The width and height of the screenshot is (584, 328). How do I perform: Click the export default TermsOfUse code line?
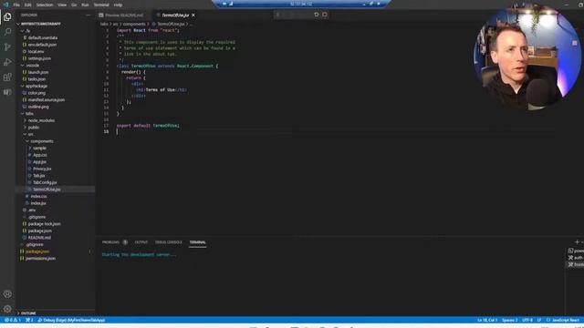148,126
